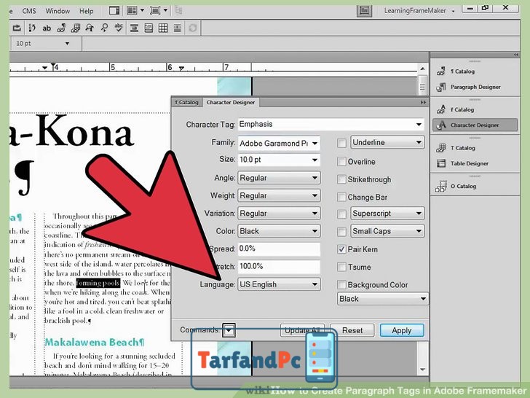Open the Help menu
530x398 pixels.
86,11
